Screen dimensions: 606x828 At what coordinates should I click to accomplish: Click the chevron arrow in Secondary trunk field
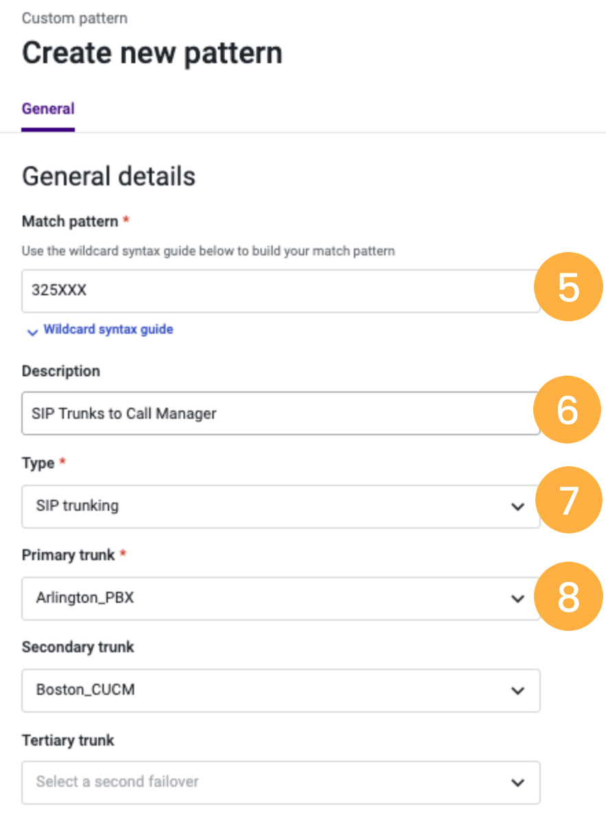point(517,691)
